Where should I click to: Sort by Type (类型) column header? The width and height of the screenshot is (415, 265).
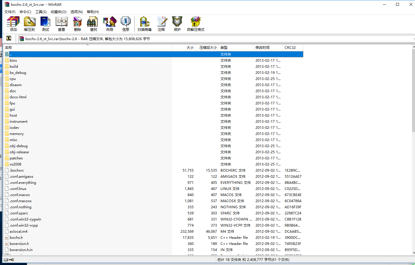236,47
